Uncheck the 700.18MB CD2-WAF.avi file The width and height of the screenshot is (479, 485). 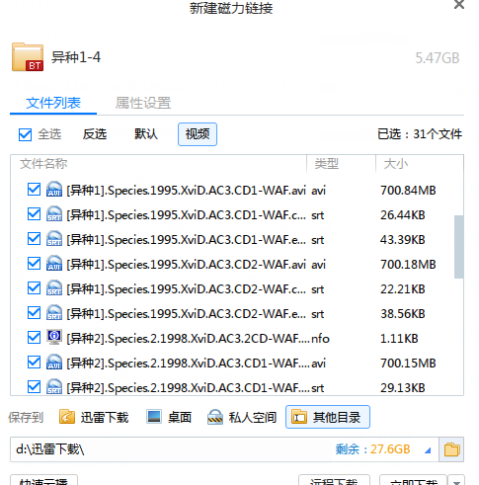coord(34,264)
